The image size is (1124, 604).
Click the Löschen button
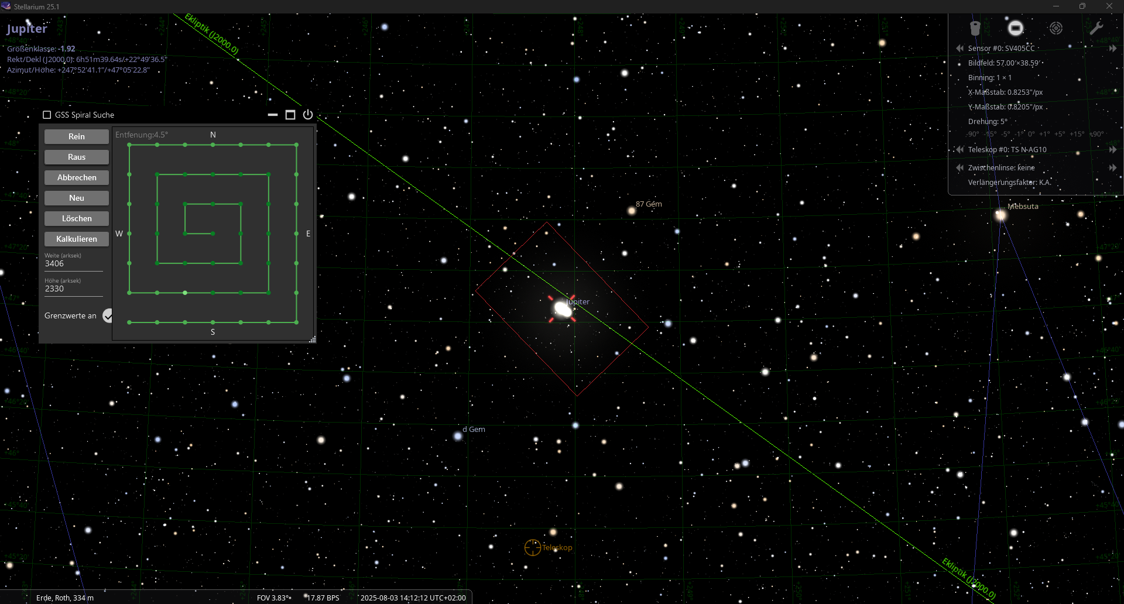pyautogui.click(x=77, y=218)
